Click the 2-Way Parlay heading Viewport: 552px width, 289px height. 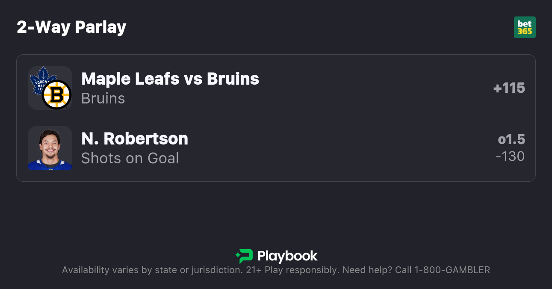click(71, 27)
